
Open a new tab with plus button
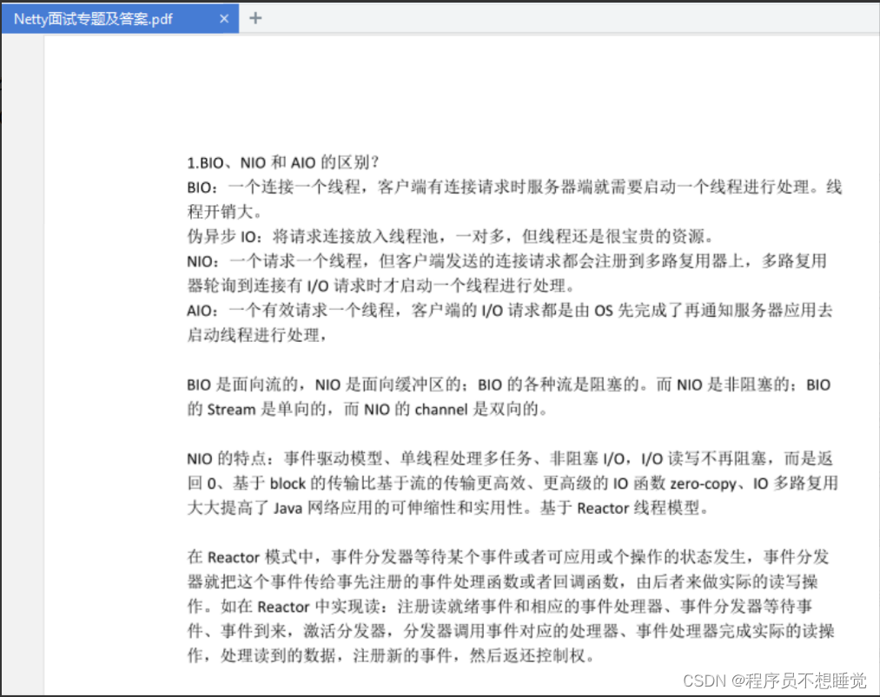coord(255,18)
